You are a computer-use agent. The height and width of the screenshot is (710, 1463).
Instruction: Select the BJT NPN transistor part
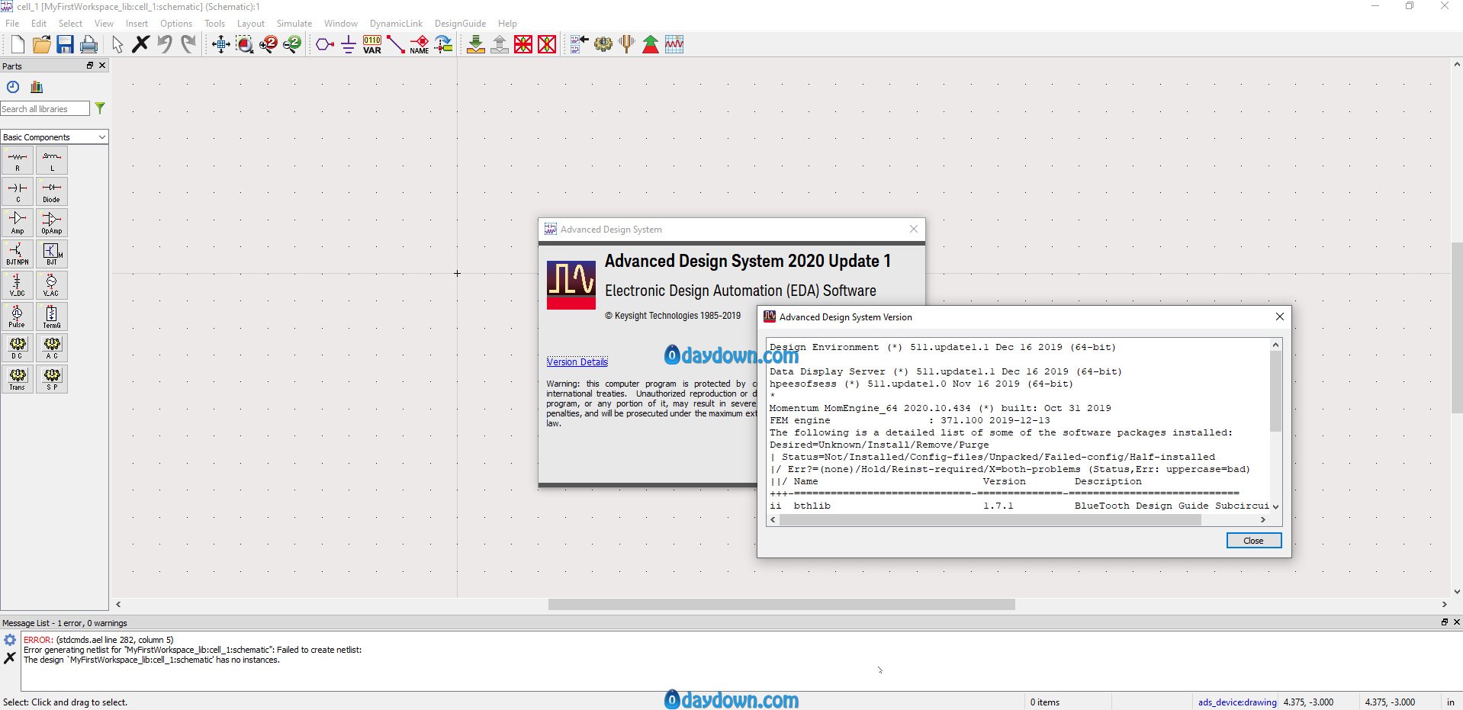click(x=18, y=254)
